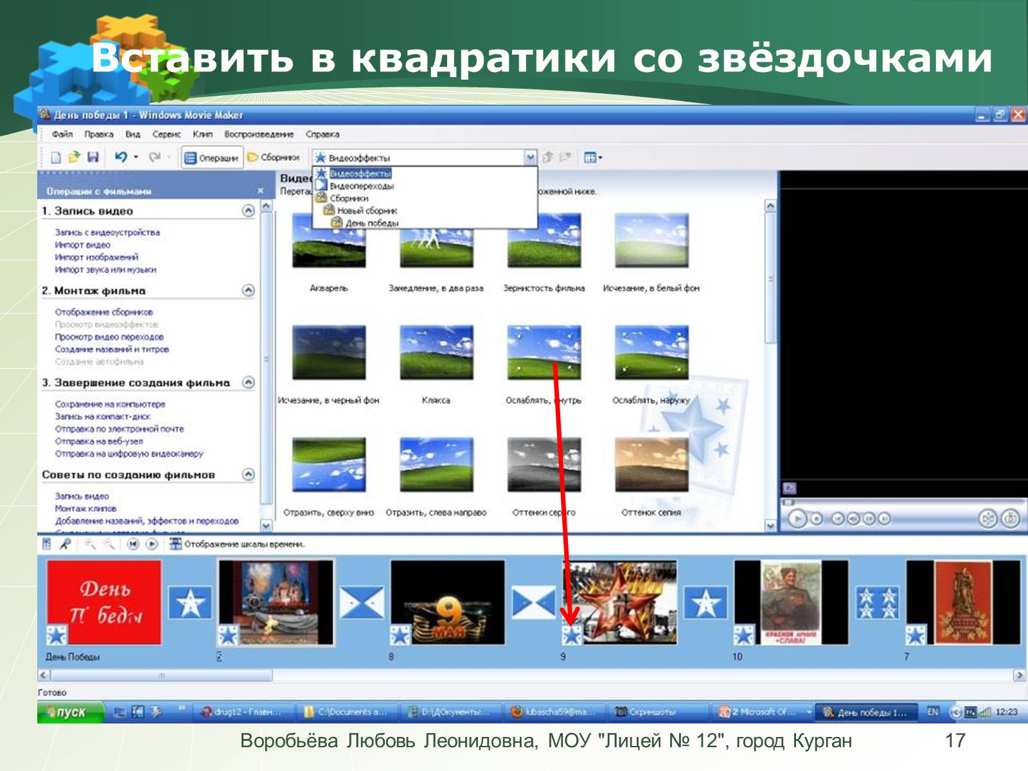This screenshot has height=771, width=1028.
Task: Select Новый сборник in the dropdown list
Action: pos(367,210)
